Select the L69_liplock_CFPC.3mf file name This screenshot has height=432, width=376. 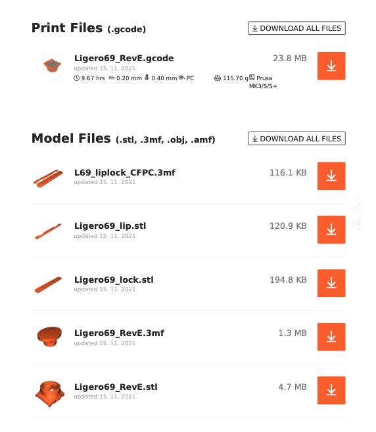coord(125,173)
